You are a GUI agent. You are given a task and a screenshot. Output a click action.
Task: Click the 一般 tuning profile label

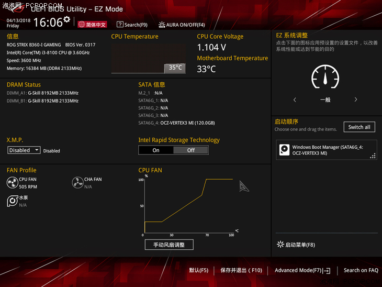(325, 100)
